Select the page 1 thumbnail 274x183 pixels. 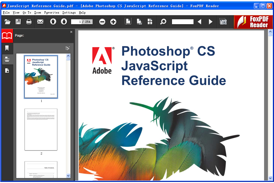point(41,77)
